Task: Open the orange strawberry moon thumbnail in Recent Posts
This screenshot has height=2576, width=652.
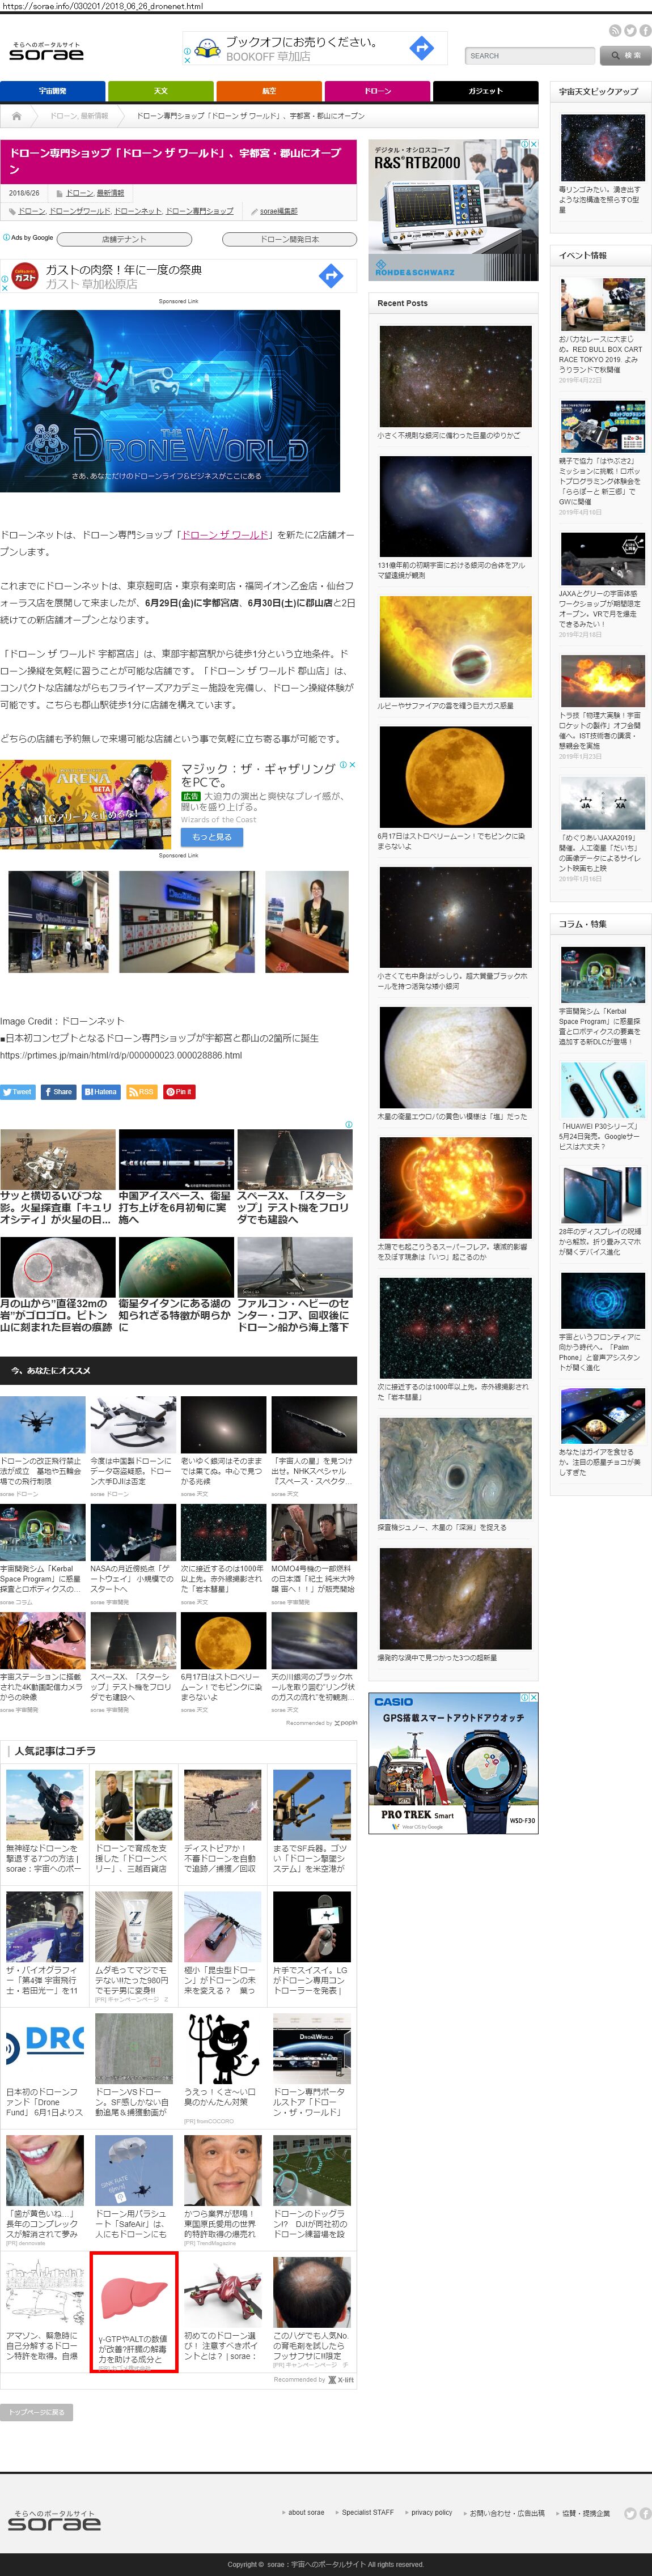Action: [x=455, y=777]
